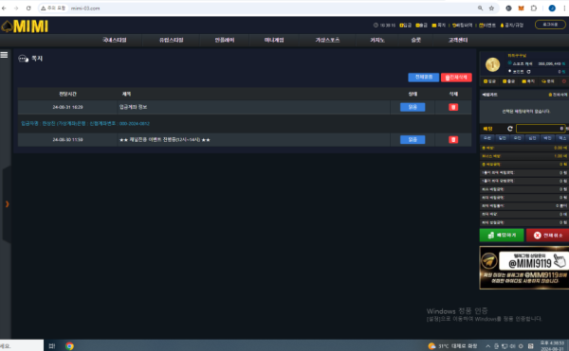
Task: Open the Telegram @MIMI9119 banner
Action: [524, 268]
